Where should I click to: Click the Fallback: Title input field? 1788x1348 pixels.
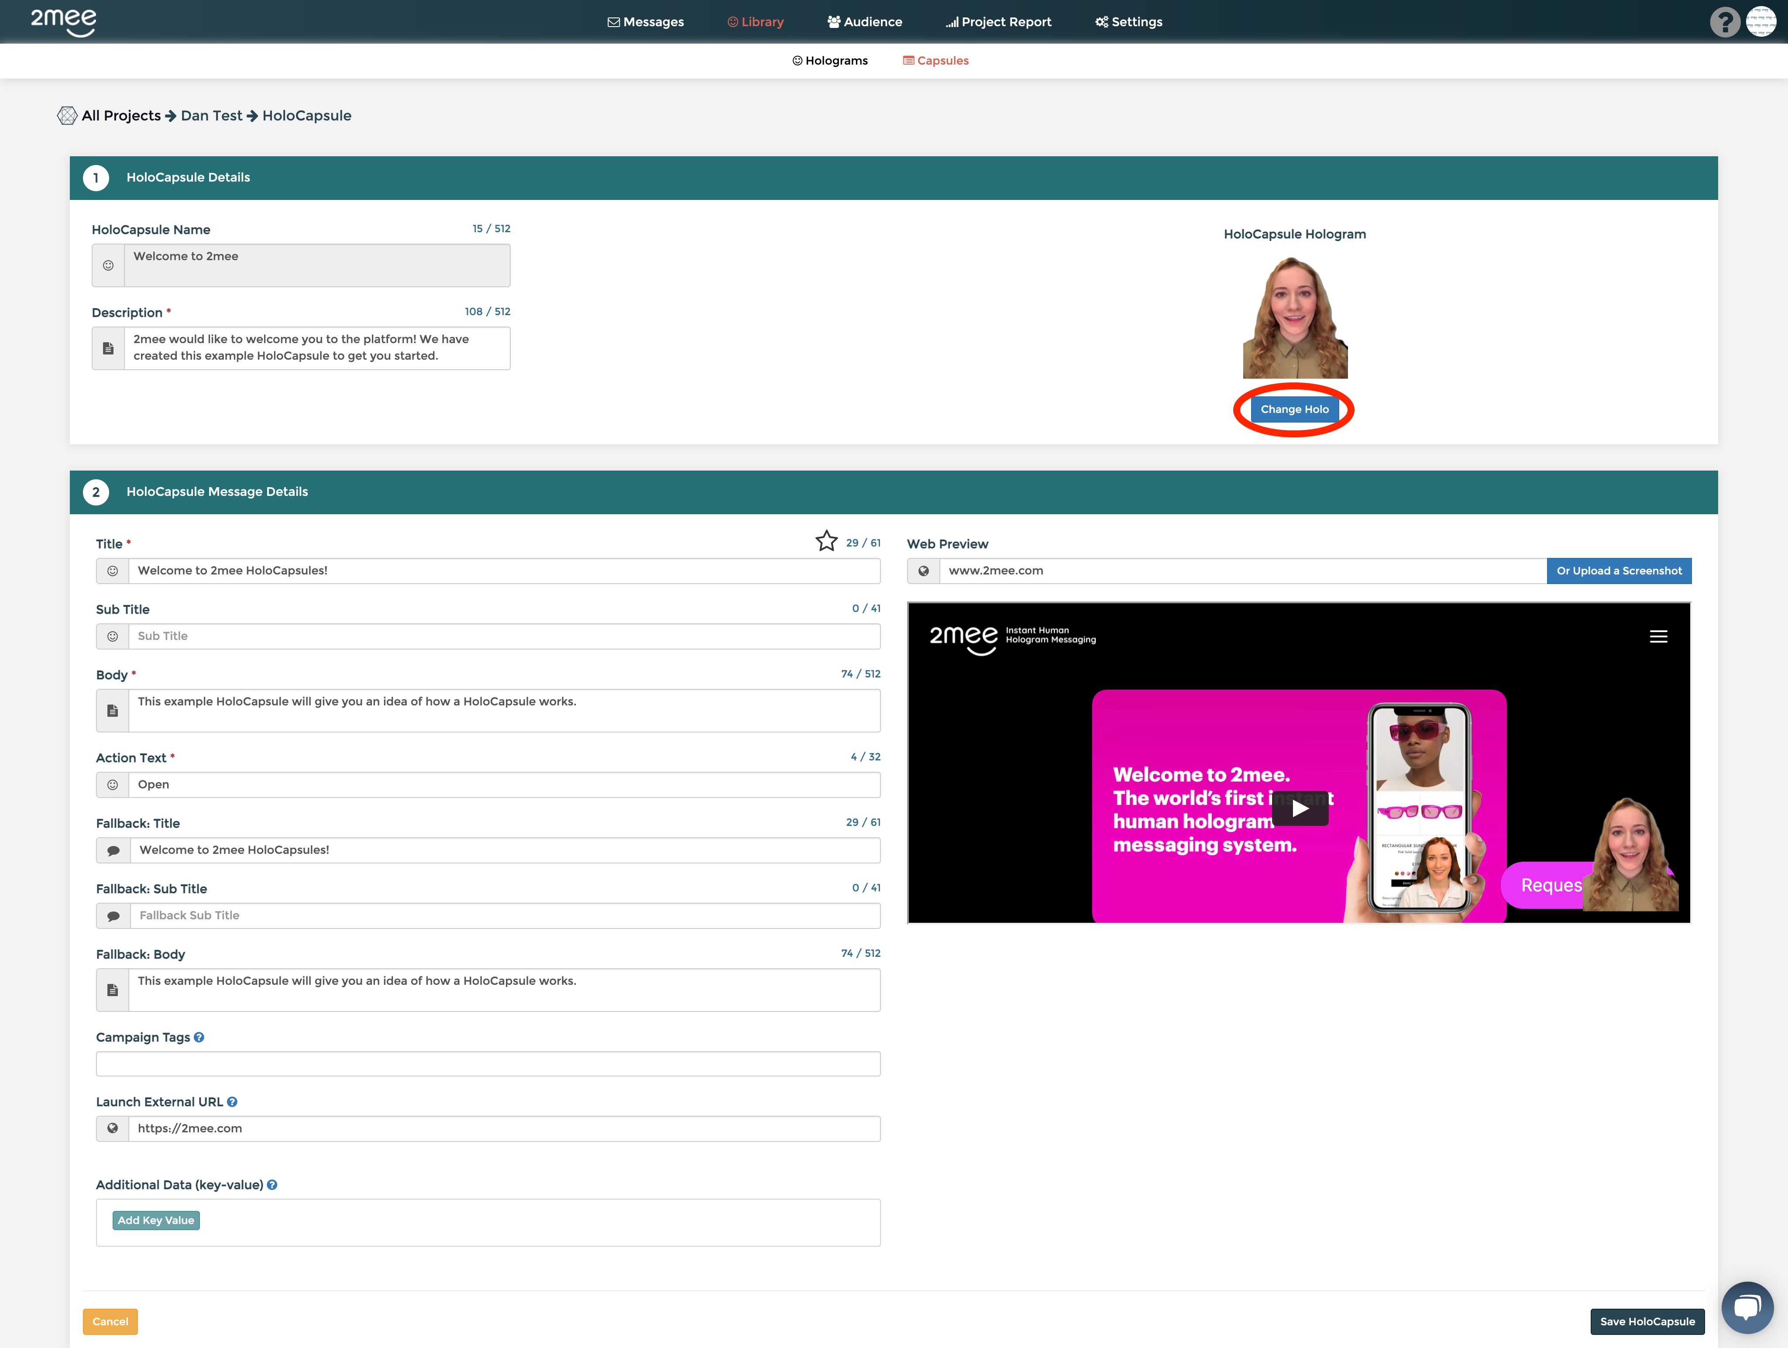pos(505,850)
